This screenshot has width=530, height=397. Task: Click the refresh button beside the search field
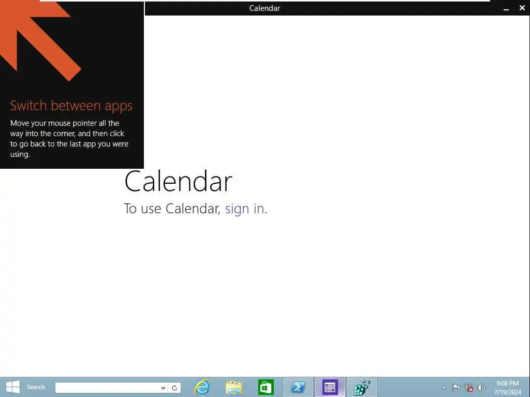pyautogui.click(x=174, y=388)
